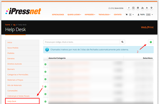This screenshot has width=159, height=104.
Task: Click the Web2Print link in the banner
Action: [147, 27]
